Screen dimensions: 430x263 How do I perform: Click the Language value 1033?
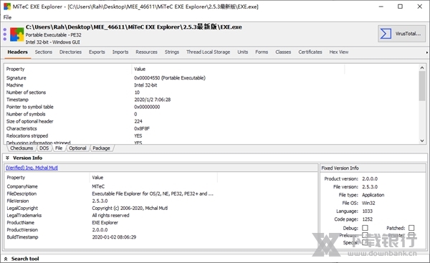pyautogui.click(x=367, y=211)
